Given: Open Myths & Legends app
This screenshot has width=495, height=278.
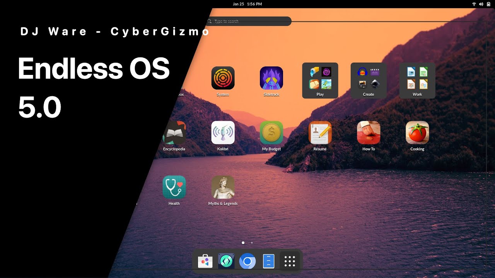Looking at the screenshot, I should [223, 187].
